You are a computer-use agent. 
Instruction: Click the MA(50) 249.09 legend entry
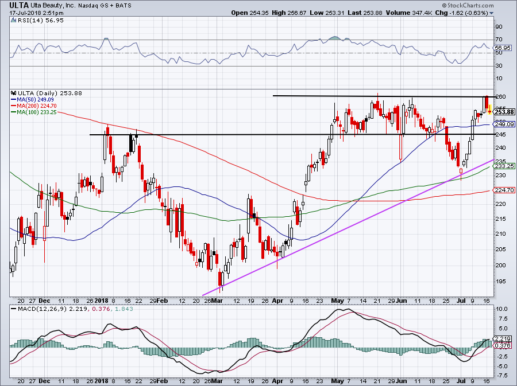(x=32, y=99)
